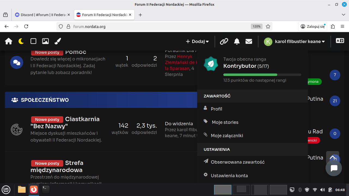Click the rank progress bar
Screen dimensions: 349x196
[262, 75]
